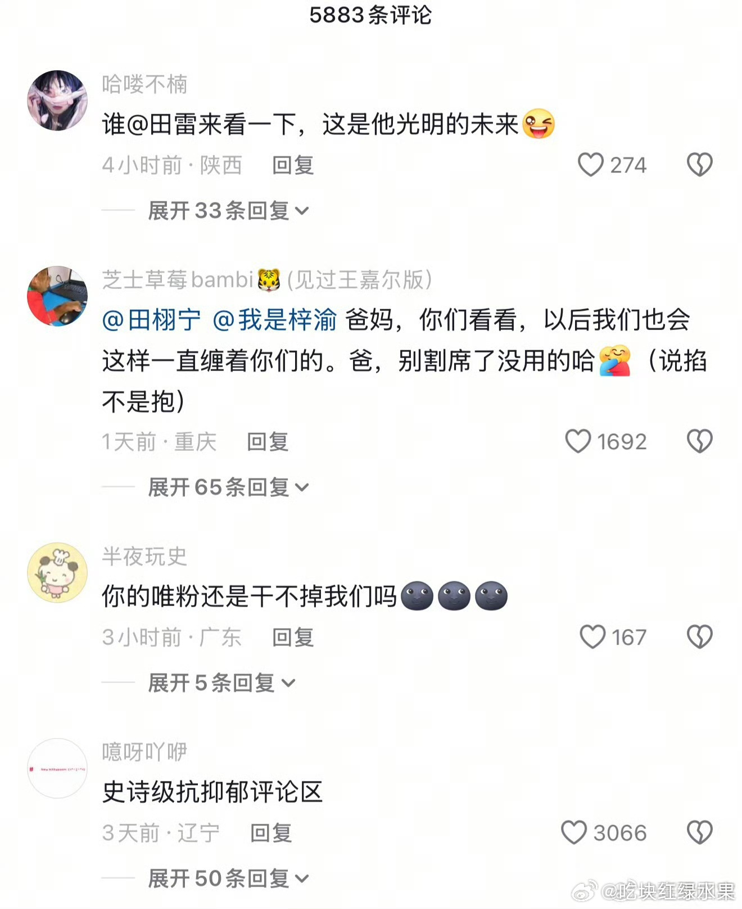This screenshot has width=742, height=909.
Task: Reply to 哈喽不楠's comment
Action: (x=293, y=165)
